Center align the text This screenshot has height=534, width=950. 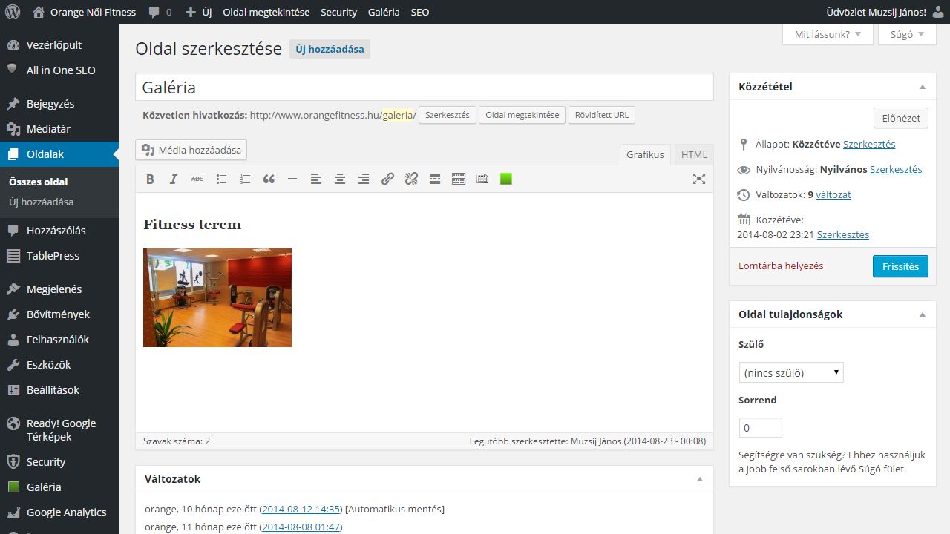[340, 179]
